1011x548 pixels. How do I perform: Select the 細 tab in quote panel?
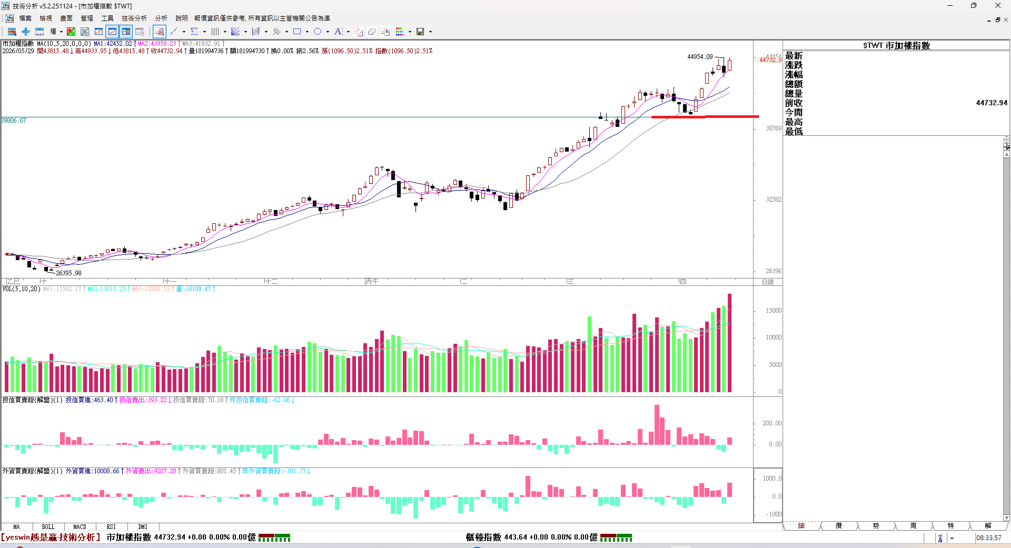tap(801, 526)
